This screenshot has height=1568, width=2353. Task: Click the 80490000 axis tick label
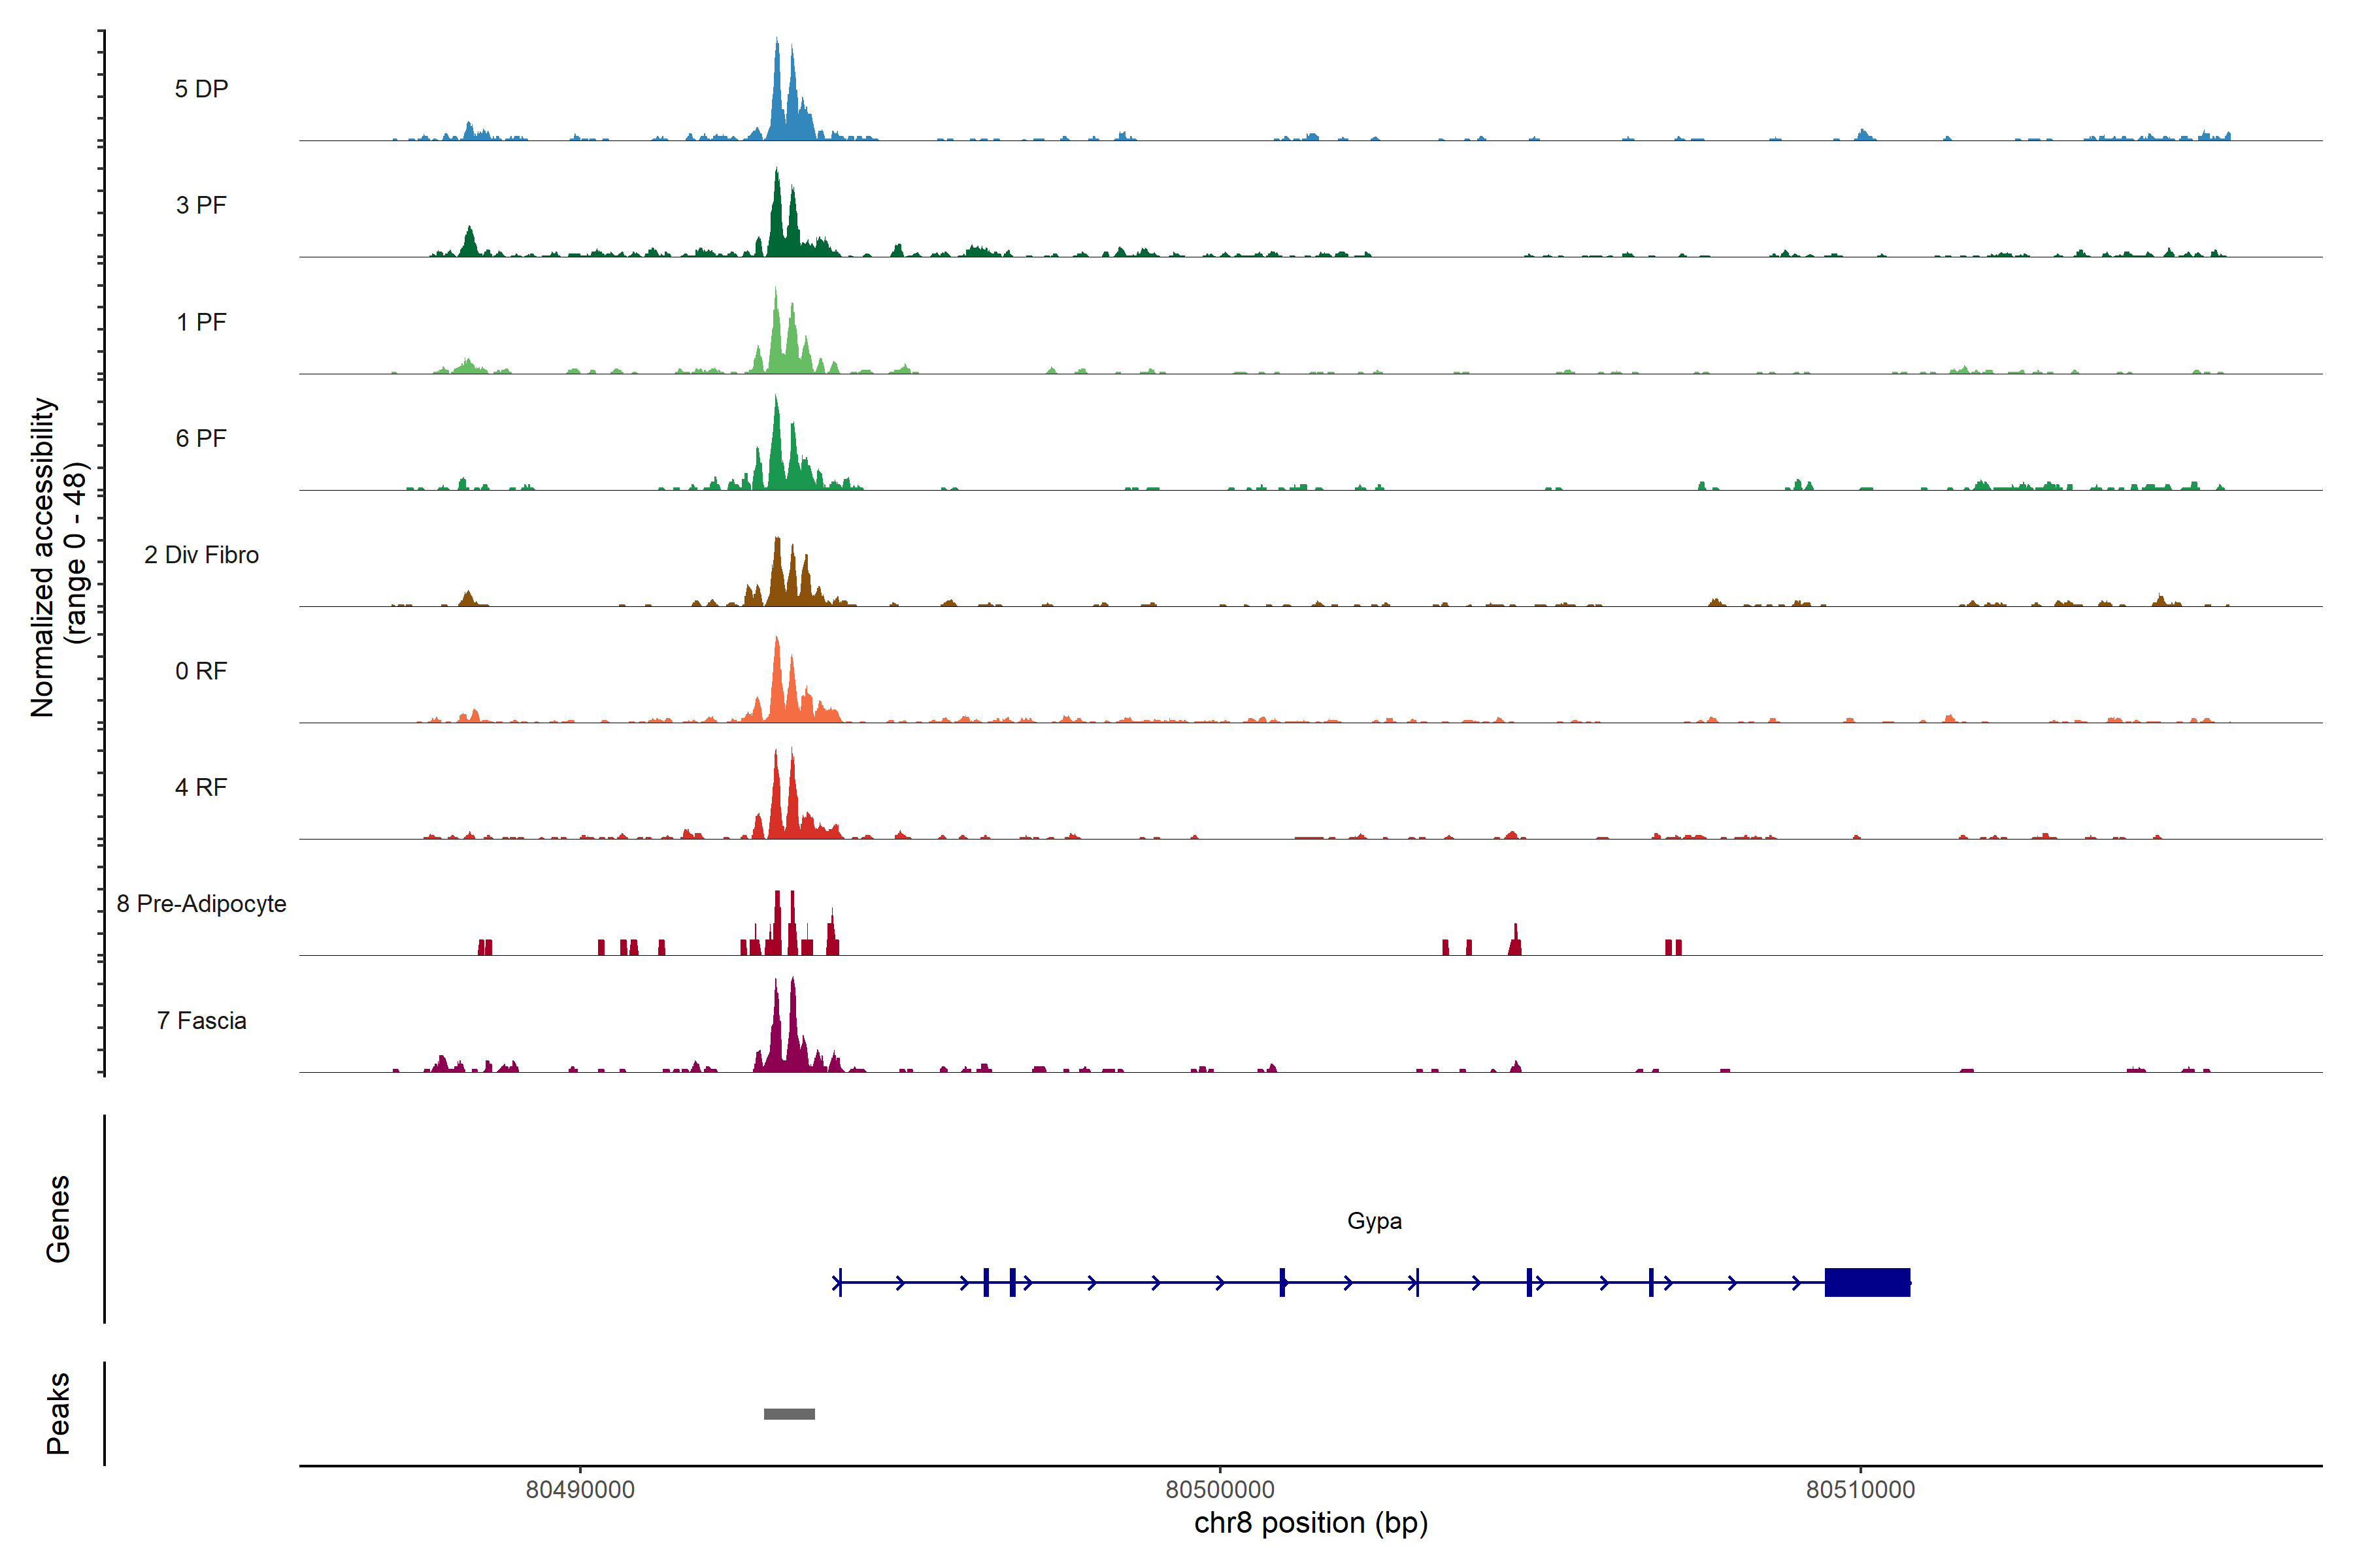(x=579, y=1489)
